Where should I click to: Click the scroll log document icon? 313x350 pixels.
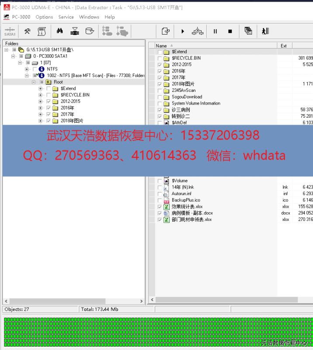42,31
